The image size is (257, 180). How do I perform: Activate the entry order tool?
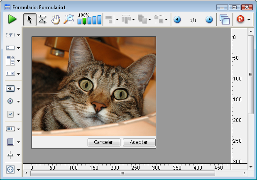pos(42,19)
